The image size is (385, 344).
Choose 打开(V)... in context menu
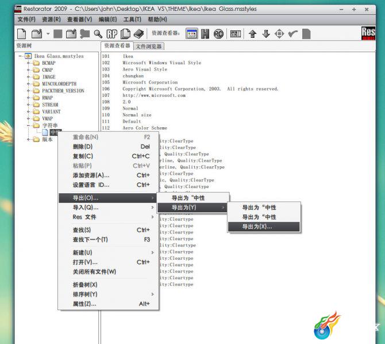pyautogui.click(x=109, y=262)
